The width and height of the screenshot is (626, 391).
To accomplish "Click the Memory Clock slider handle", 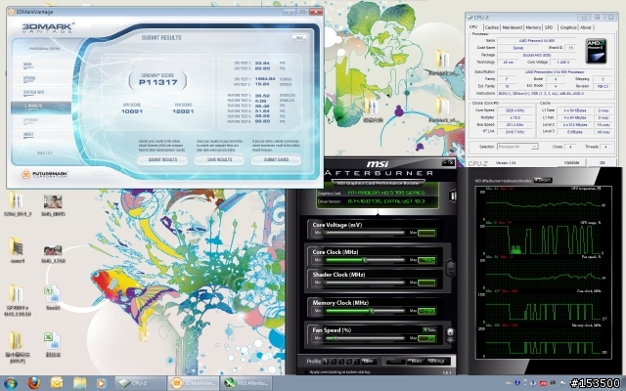I will click(372, 311).
